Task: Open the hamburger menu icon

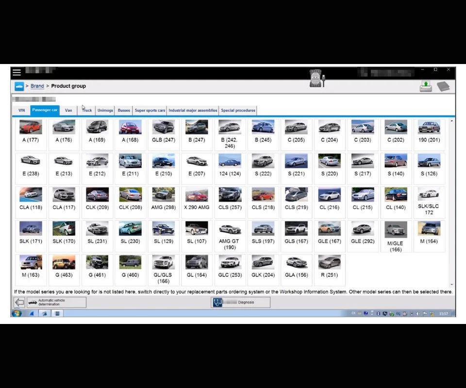Action: [x=17, y=72]
